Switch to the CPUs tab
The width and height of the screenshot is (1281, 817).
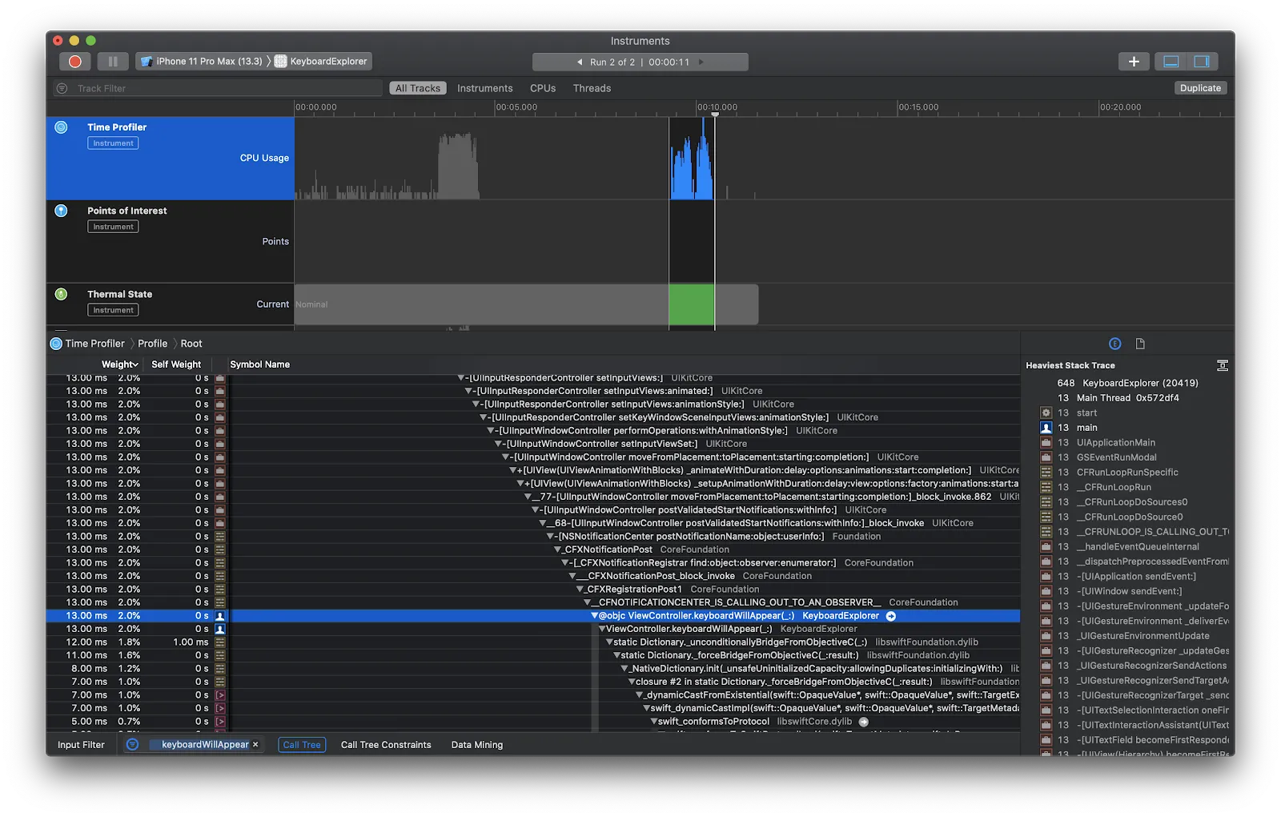click(543, 88)
